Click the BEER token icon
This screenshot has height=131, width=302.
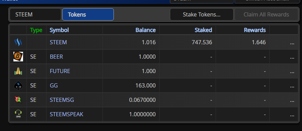[x=18, y=57]
